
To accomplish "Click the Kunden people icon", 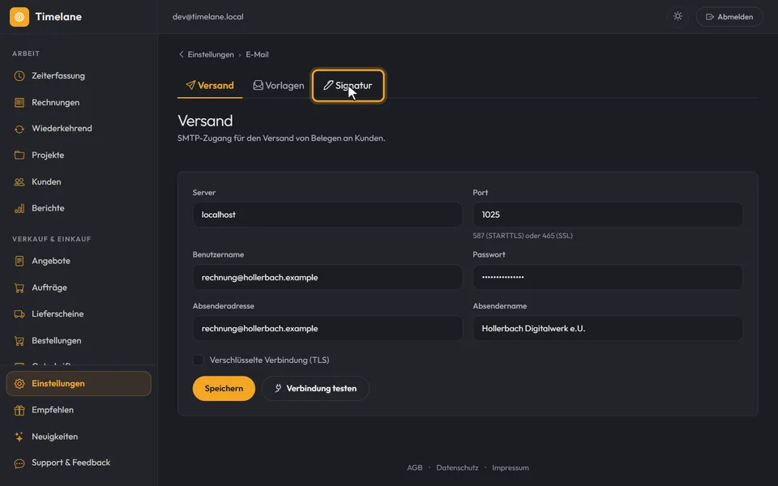I will [19, 182].
